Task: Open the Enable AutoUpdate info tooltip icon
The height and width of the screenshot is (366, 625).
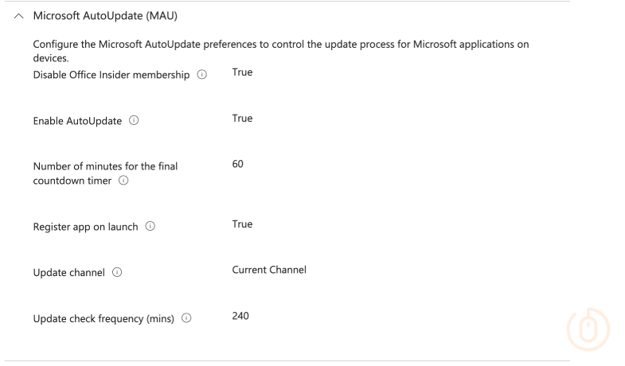Action: [x=134, y=121]
